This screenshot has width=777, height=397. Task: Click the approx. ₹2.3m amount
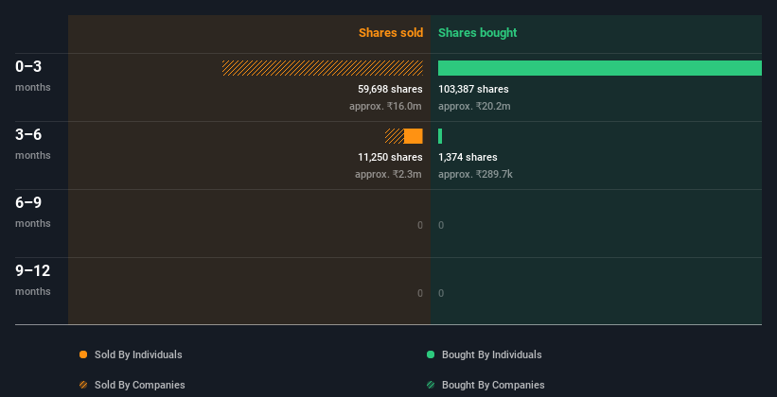[x=388, y=174]
